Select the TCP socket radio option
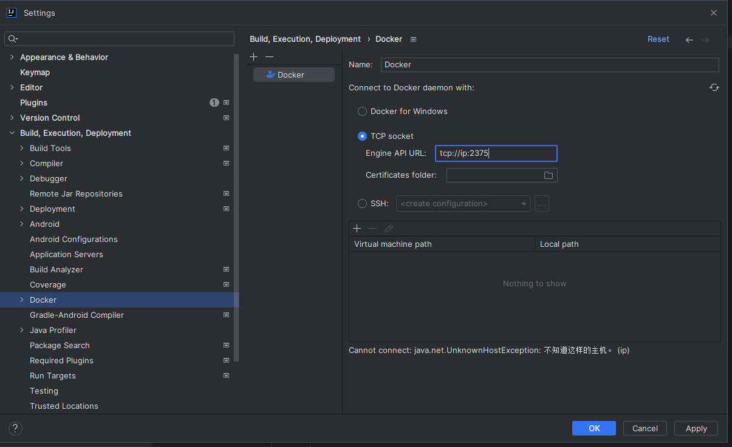Image resolution: width=732 pixels, height=447 pixels. (x=362, y=136)
